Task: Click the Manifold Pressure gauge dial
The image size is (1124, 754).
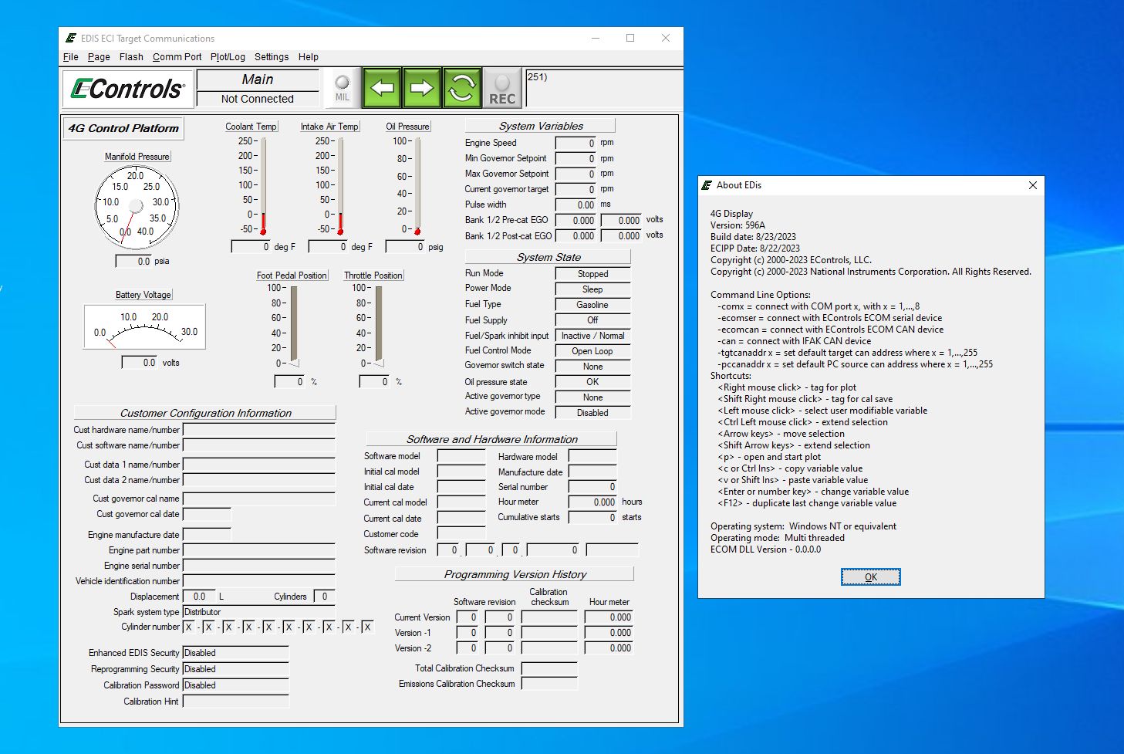Action: (137, 207)
